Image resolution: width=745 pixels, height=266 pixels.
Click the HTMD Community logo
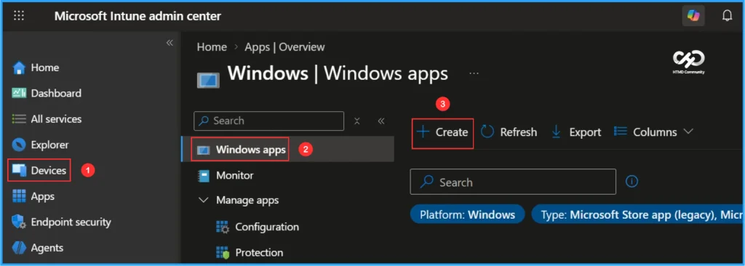point(689,63)
